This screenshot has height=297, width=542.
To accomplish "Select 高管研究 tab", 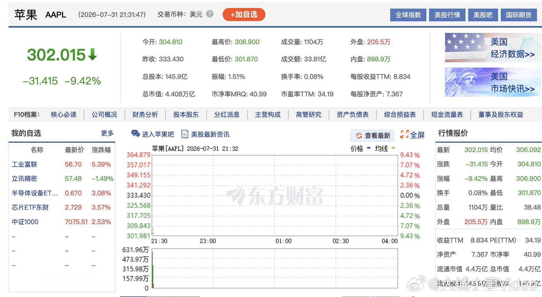I will point(308,114).
